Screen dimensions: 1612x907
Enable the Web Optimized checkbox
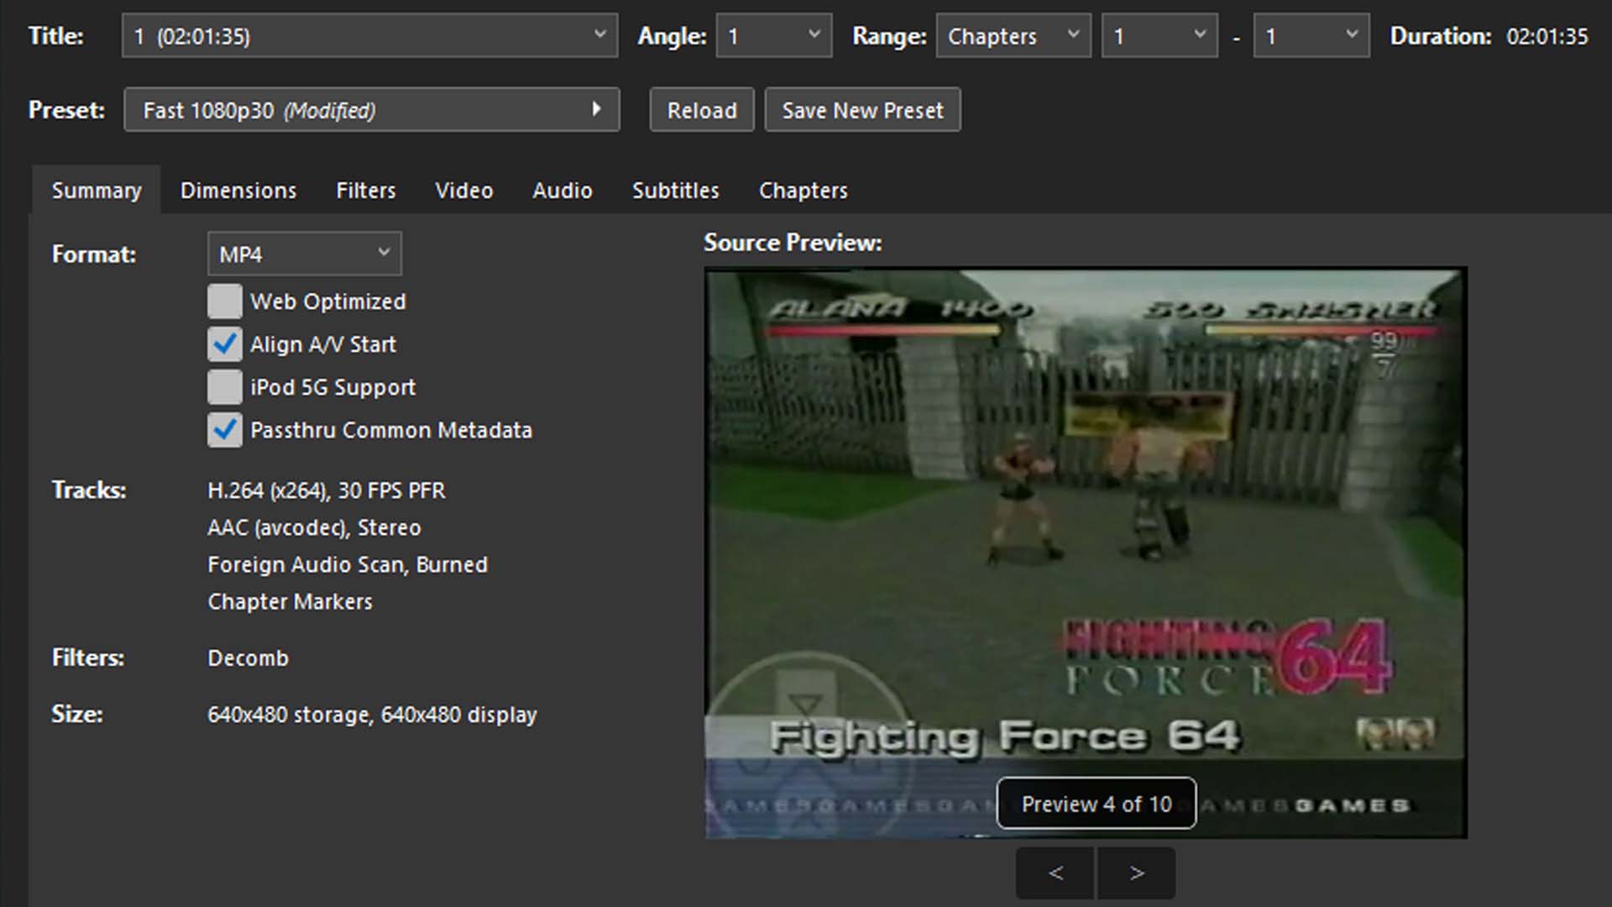[x=225, y=301]
